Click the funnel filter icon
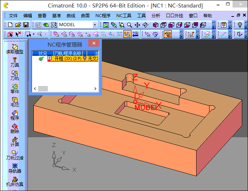This screenshot has height=191, width=248. tap(155, 34)
